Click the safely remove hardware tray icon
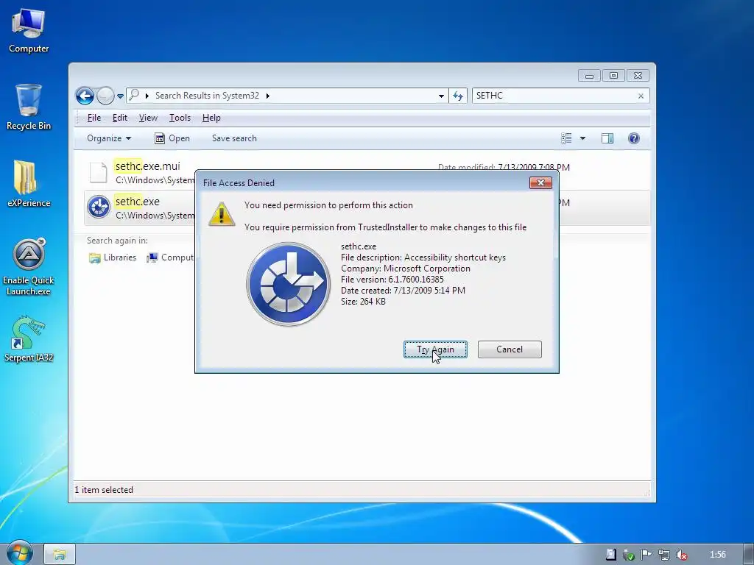 tap(628, 555)
